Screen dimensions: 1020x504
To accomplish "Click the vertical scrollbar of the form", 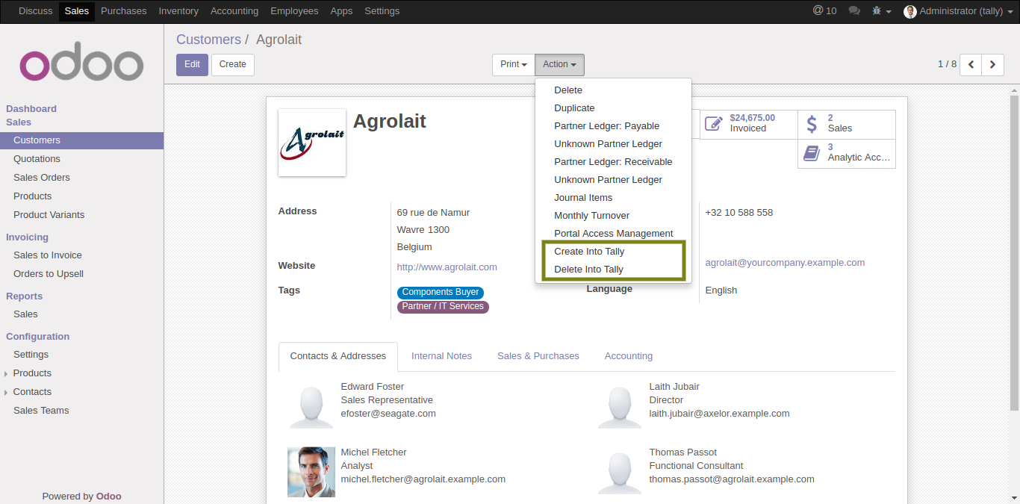I will [1014, 252].
